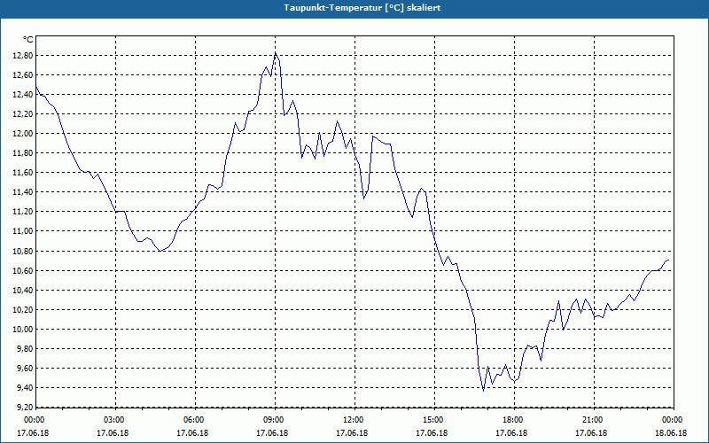Select the °C unit label on the axis
The height and width of the screenshot is (443, 709).
pos(28,40)
